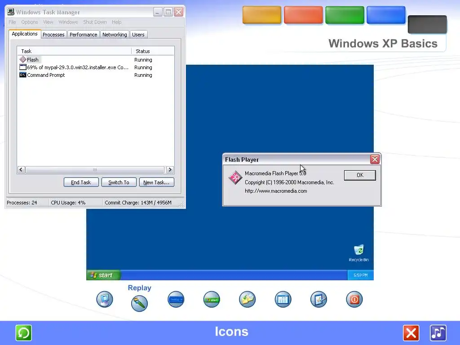Screen dimensions: 460x345
Task: Click the task list horizontal scrollbar thumb
Action: [x=95, y=169]
